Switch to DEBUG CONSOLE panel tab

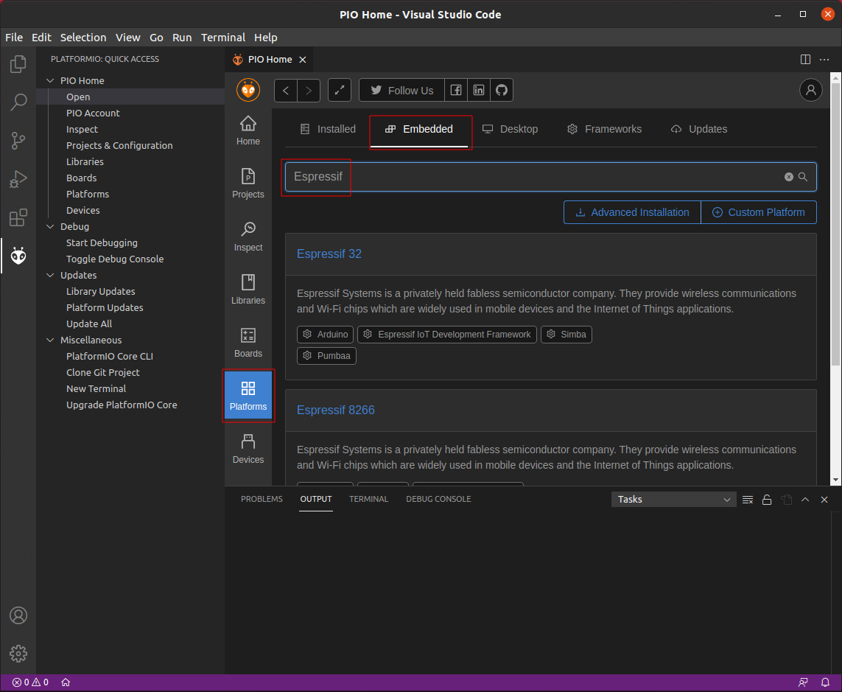click(x=438, y=499)
